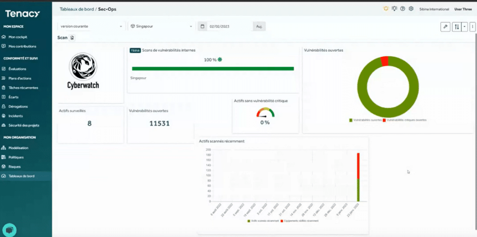Screen dimensions: 477x237
Task: Open Modélisation under Mon organisation
Action: click(18, 148)
